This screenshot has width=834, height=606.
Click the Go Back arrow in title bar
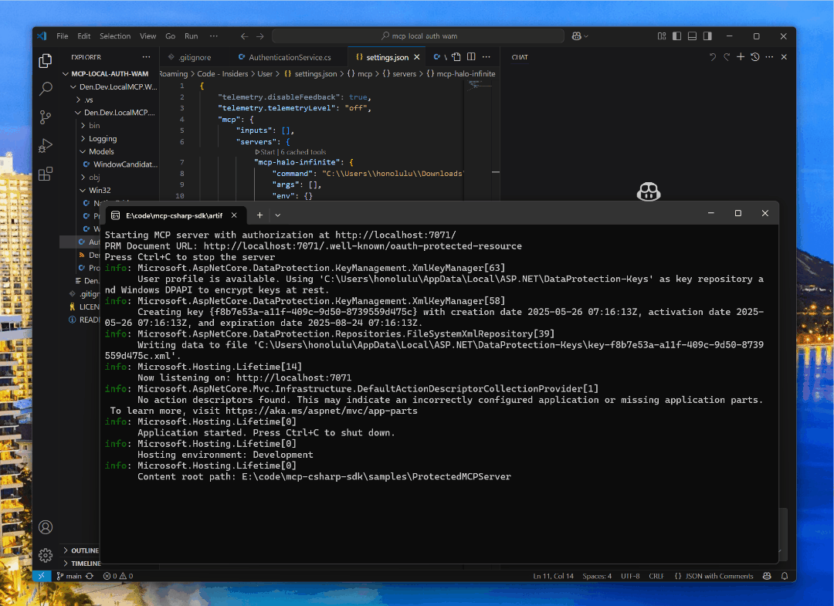point(244,36)
